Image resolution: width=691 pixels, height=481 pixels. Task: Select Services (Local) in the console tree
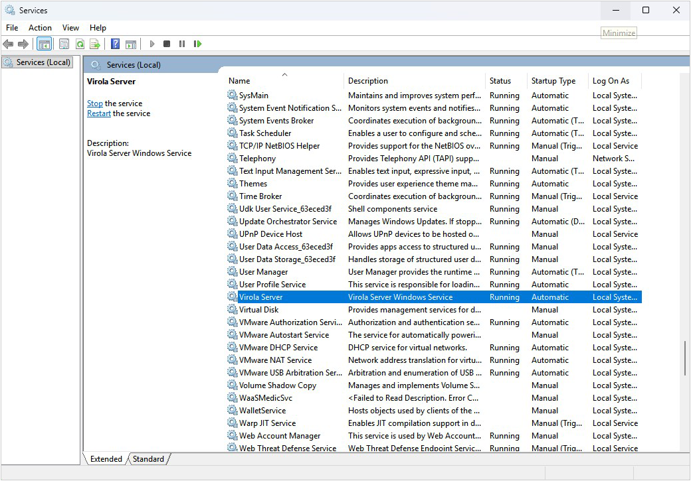(43, 62)
